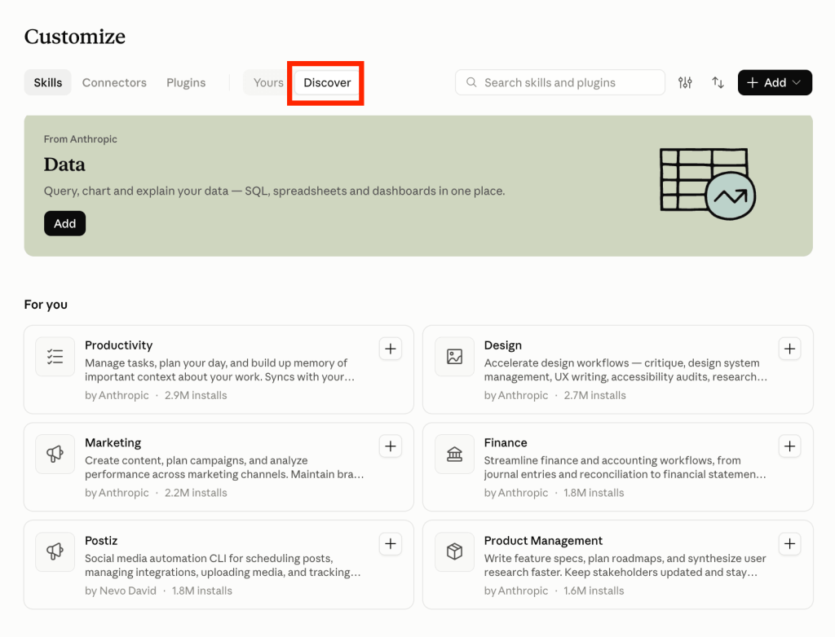Add the Design skill with its plus icon
Image resolution: width=835 pixels, height=637 pixels.
click(789, 349)
